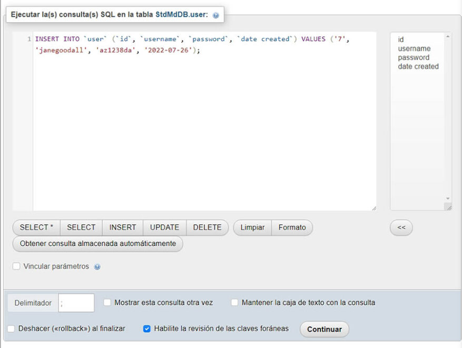
Task: Run the SELECT * query template
Action: pos(36,227)
